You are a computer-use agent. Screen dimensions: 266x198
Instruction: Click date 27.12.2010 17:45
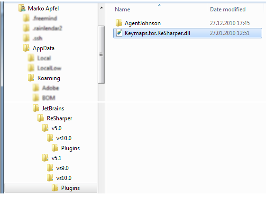coord(230,23)
